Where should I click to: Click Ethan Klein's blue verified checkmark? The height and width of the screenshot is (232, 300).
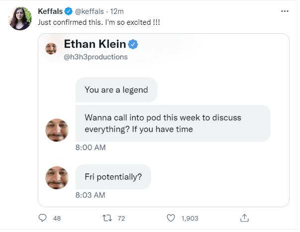133,44
